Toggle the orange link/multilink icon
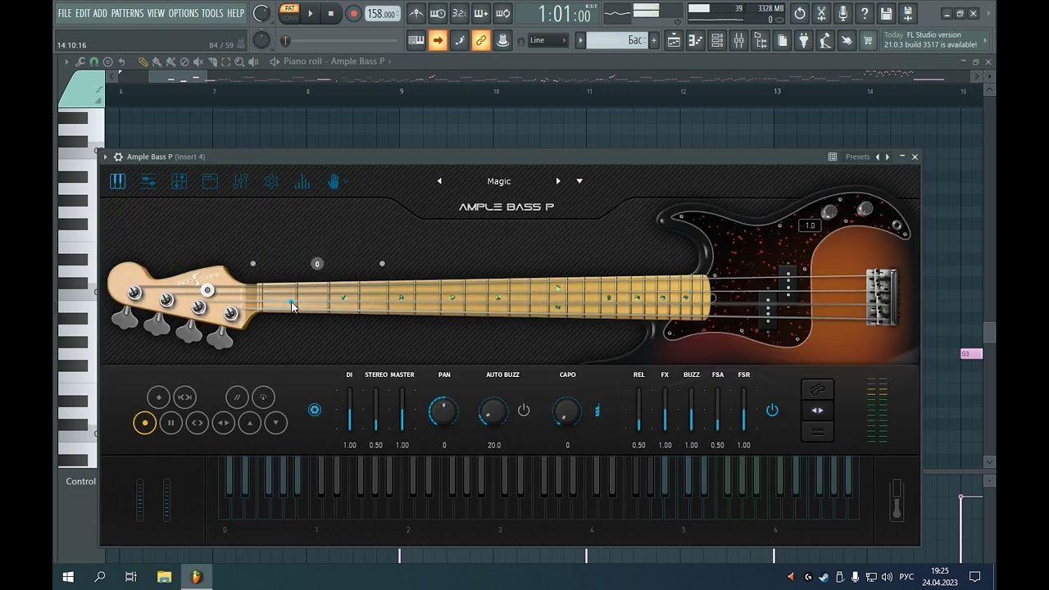 [481, 40]
